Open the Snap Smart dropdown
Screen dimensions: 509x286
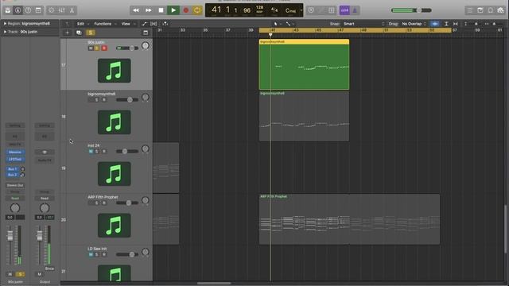click(363, 24)
